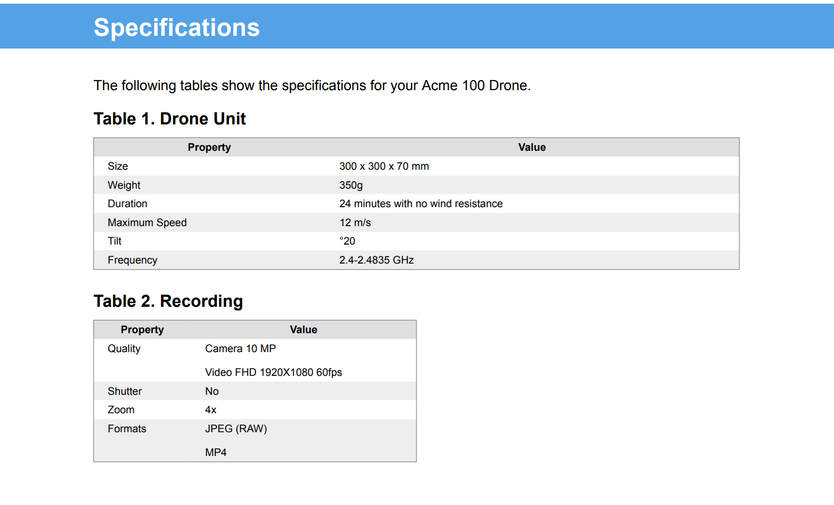Select the 2.4-2.4835 GHz frequency value
834x505 pixels.
click(376, 260)
